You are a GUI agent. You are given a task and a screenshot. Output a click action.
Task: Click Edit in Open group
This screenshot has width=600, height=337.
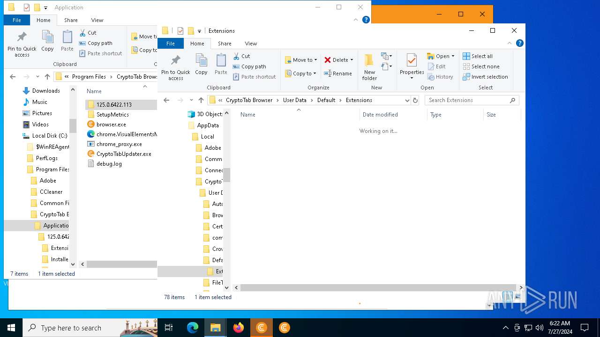pyautogui.click(x=436, y=66)
